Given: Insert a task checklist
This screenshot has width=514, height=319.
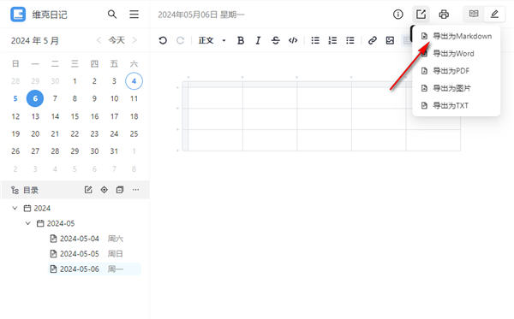Looking at the screenshot, I should [350, 40].
